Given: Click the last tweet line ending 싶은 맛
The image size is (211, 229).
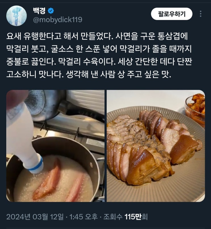Looking at the screenshot, I should [89, 75].
